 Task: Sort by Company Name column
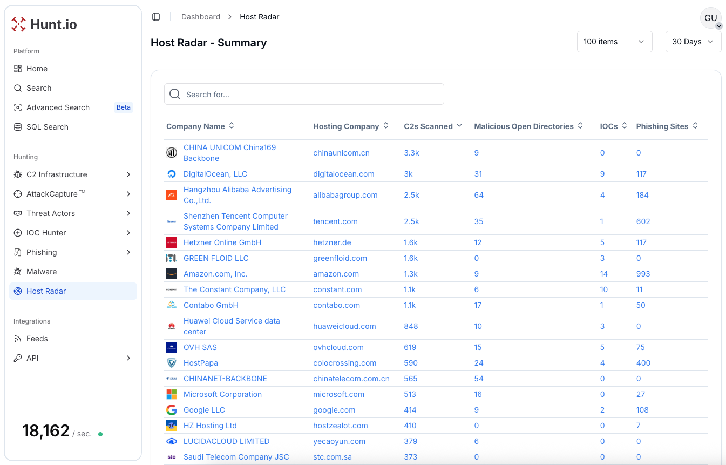click(x=200, y=126)
